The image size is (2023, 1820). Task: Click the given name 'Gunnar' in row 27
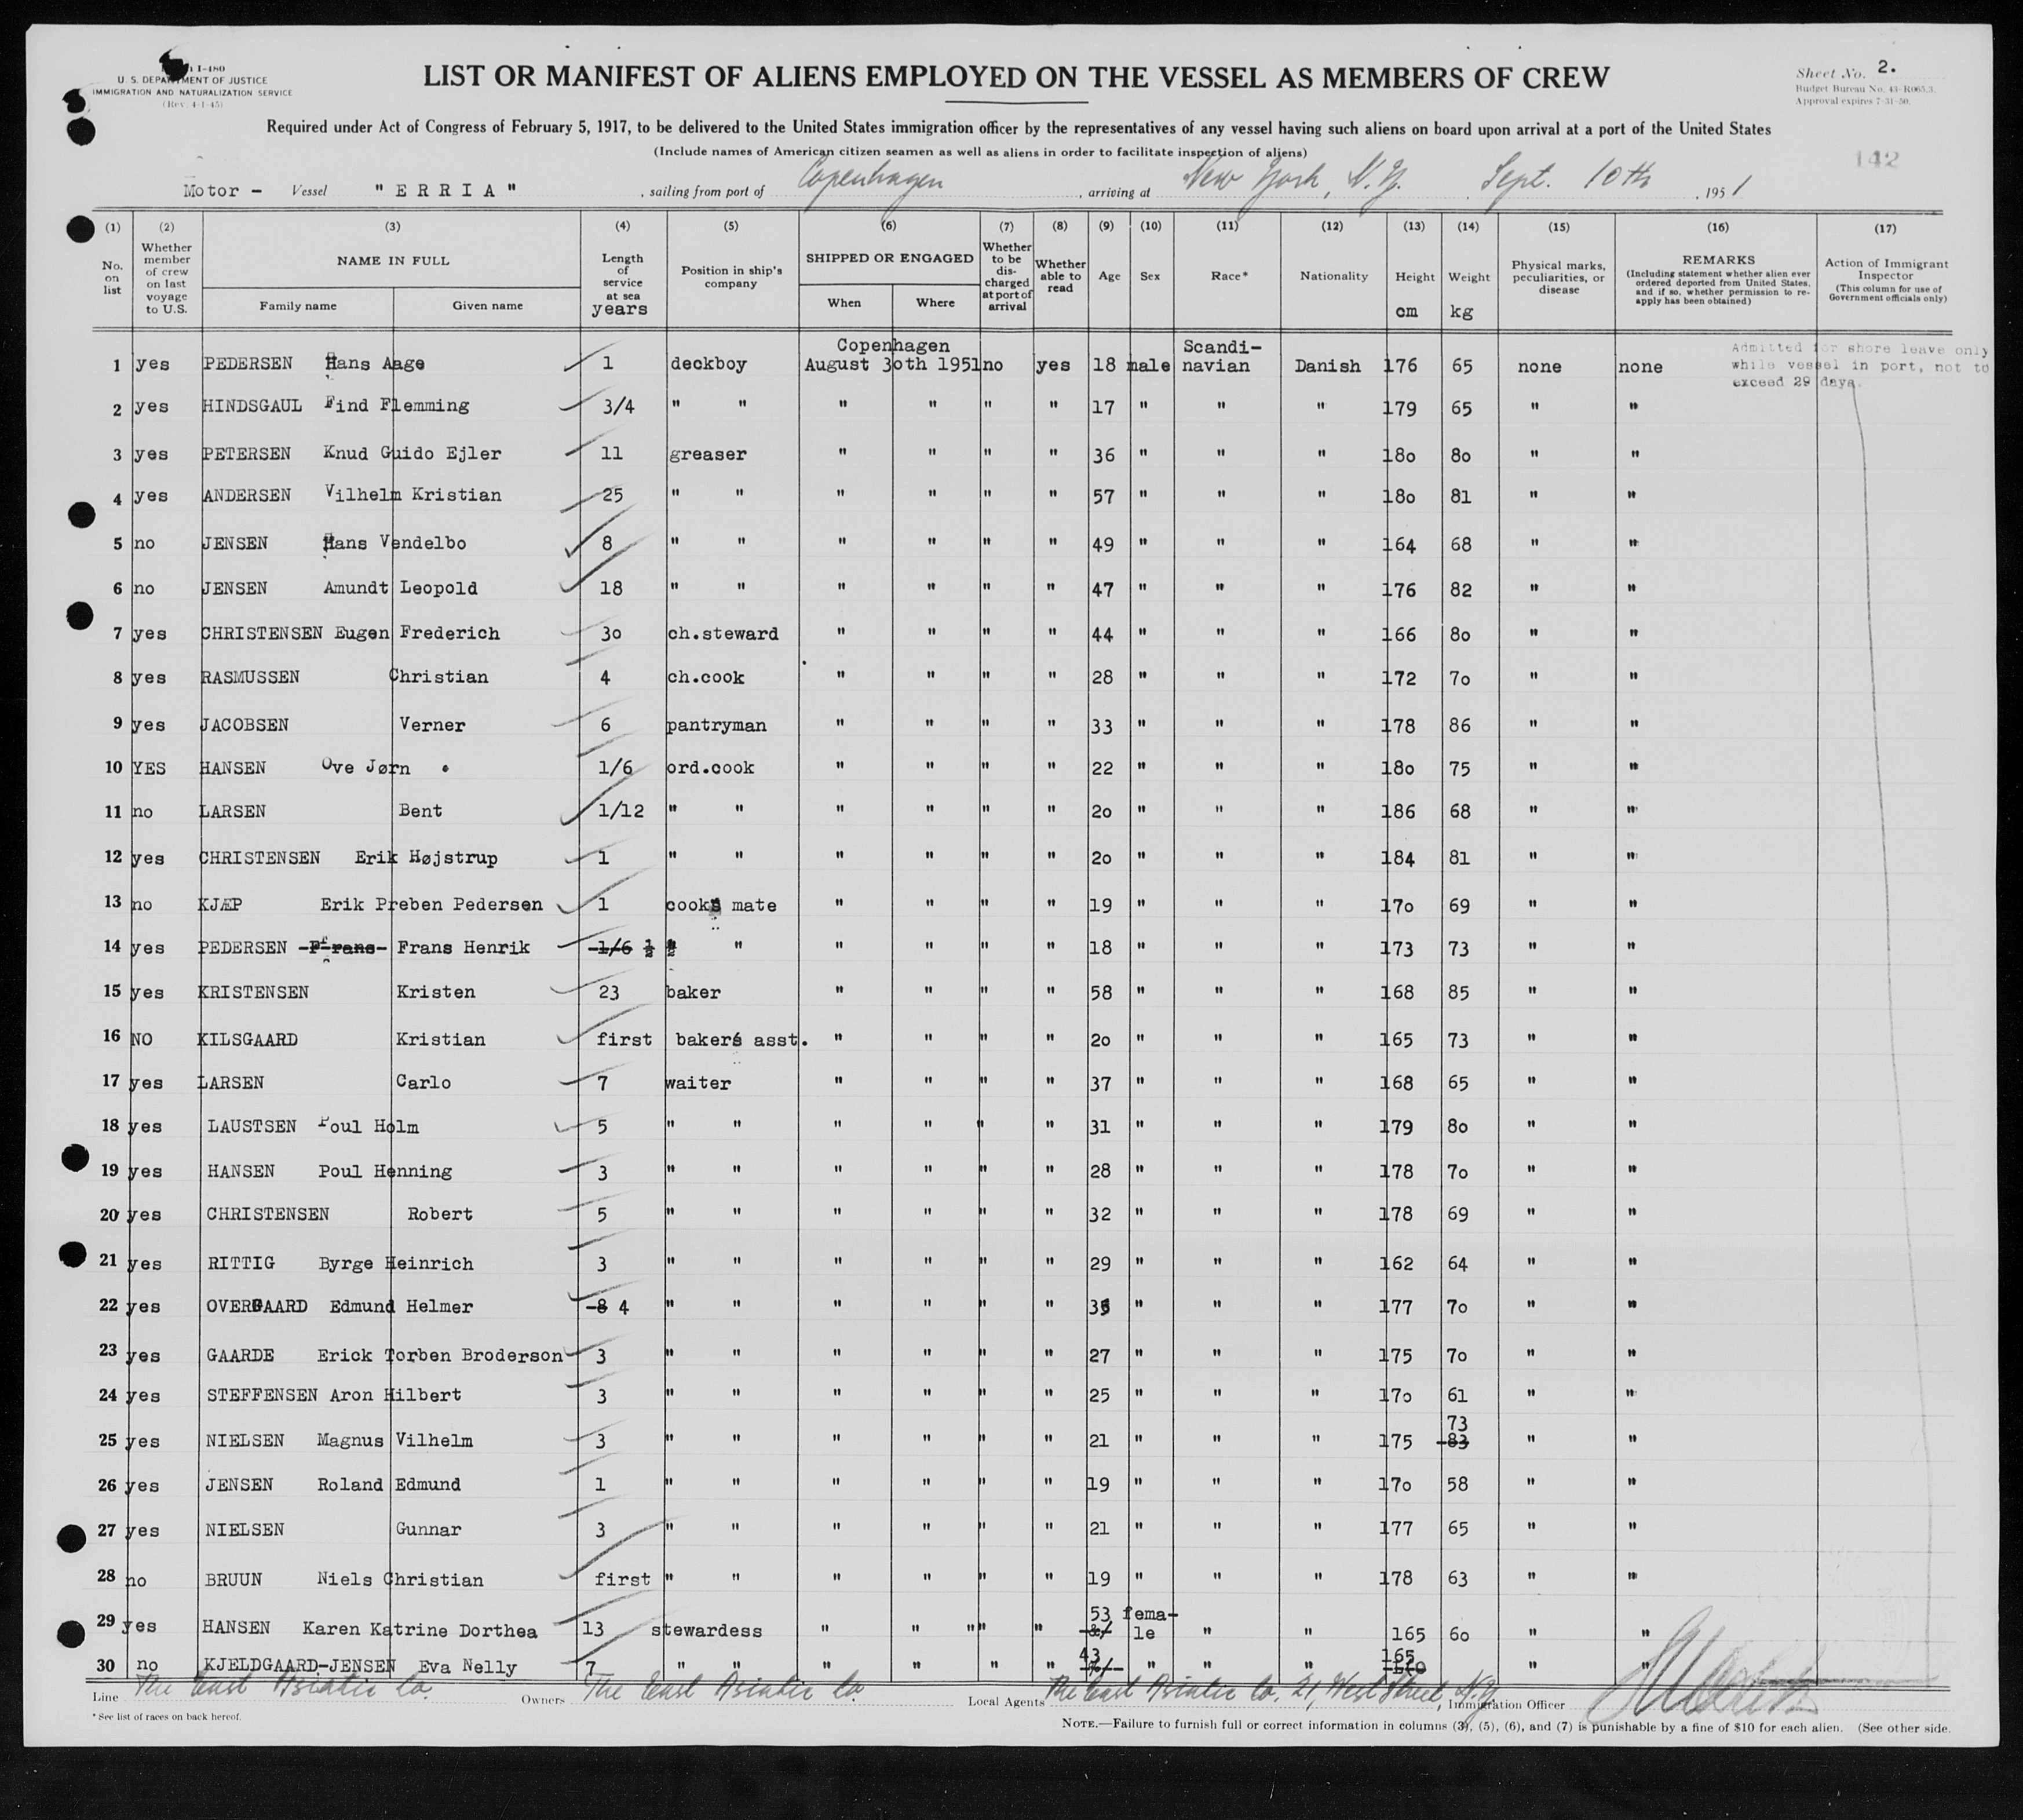[428, 1529]
